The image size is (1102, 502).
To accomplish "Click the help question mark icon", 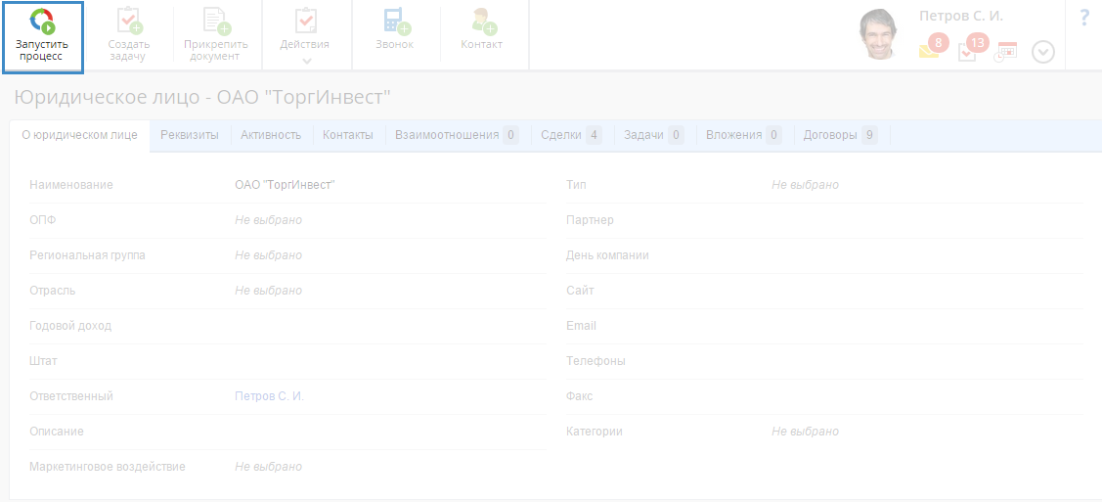I will tap(1083, 18).
